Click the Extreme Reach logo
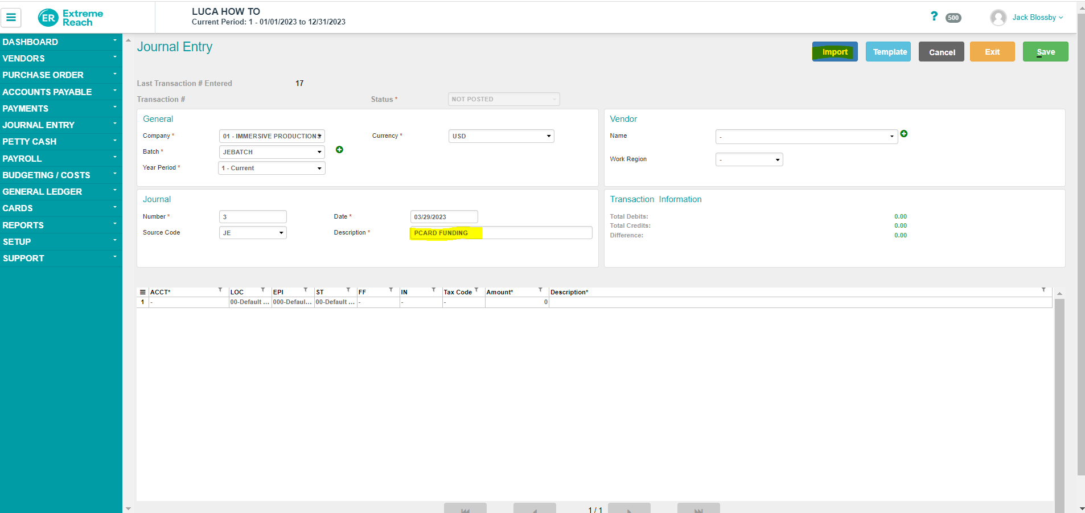1085x513 pixels. [71, 18]
